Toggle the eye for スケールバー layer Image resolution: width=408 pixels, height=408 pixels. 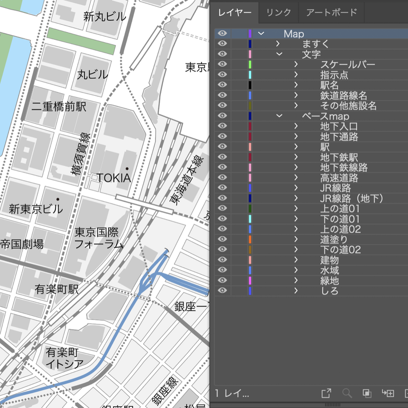pyautogui.click(x=222, y=64)
